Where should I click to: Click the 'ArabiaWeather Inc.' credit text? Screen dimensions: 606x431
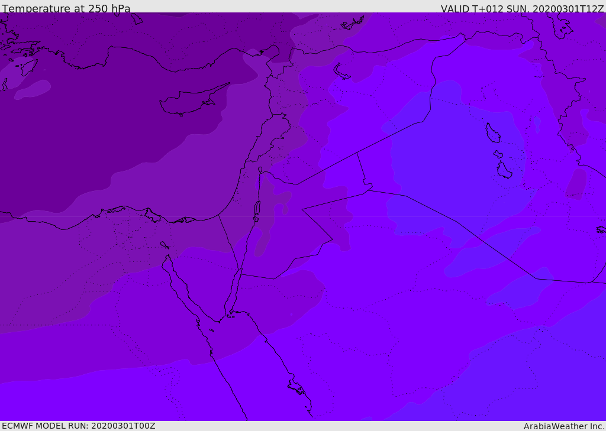click(564, 426)
